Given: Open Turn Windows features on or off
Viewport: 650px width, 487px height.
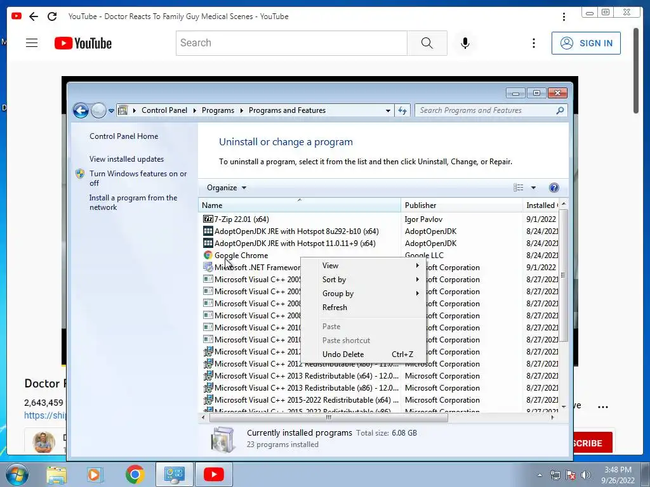Looking at the screenshot, I should tap(138, 178).
